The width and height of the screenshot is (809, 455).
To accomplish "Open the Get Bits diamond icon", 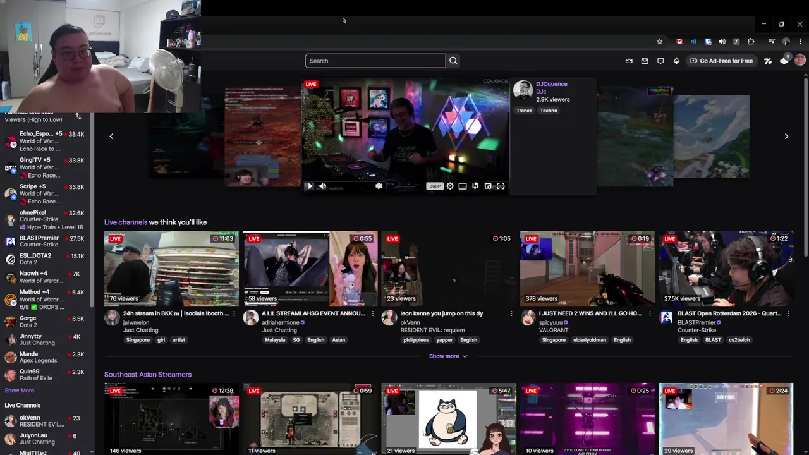I will pyautogui.click(x=676, y=61).
